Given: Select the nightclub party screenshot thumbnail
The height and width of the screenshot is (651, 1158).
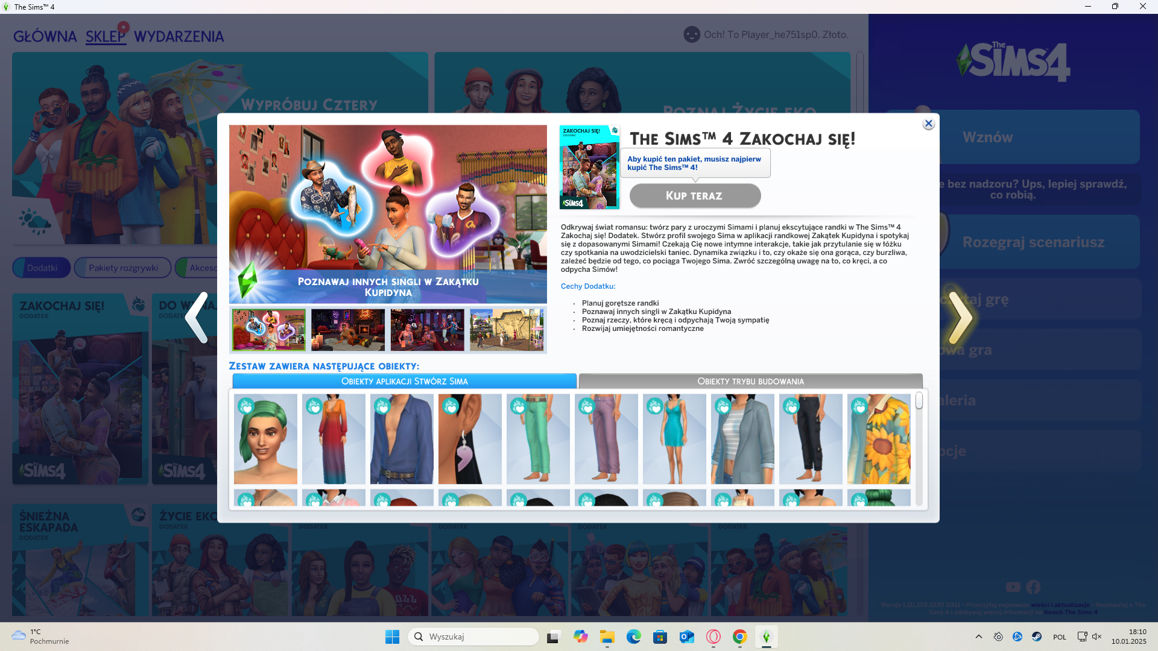Looking at the screenshot, I should point(427,330).
